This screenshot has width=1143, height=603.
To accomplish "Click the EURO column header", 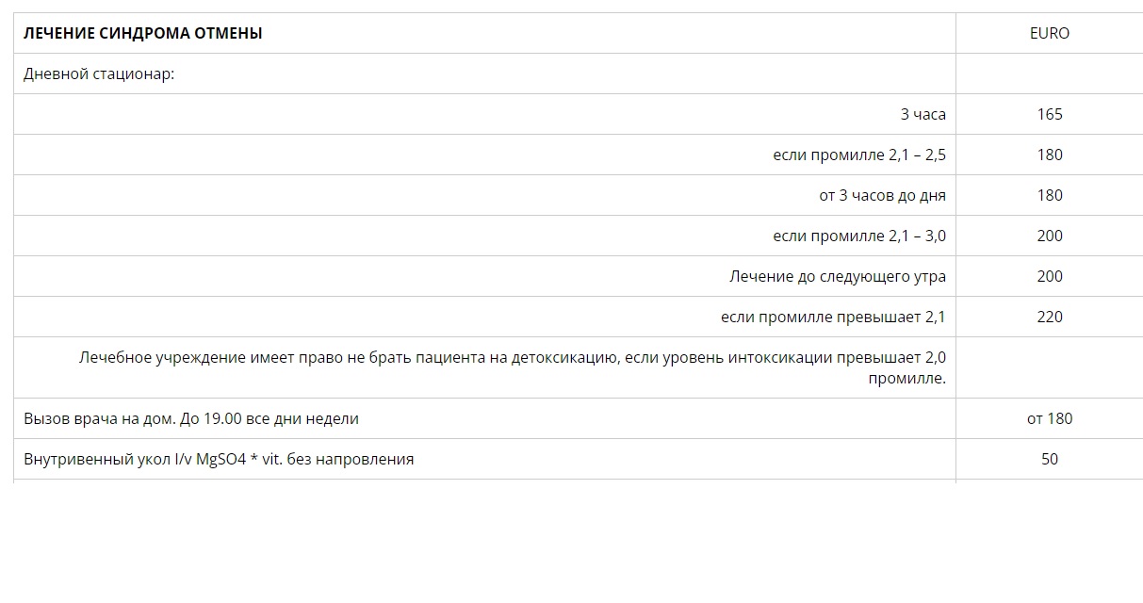I will (1050, 33).
